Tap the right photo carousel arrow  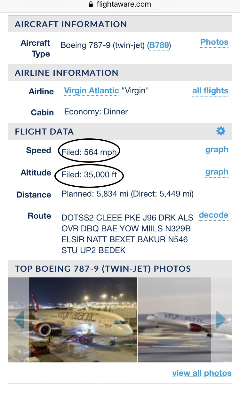pyautogui.click(x=221, y=320)
